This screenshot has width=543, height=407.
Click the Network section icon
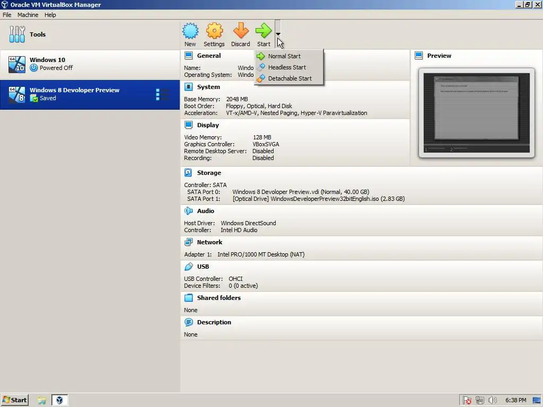tap(188, 242)
